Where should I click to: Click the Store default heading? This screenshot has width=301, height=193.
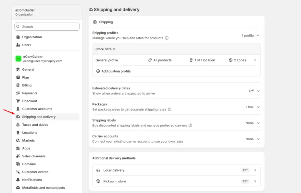pyautogui.click(x=106, y=49)
